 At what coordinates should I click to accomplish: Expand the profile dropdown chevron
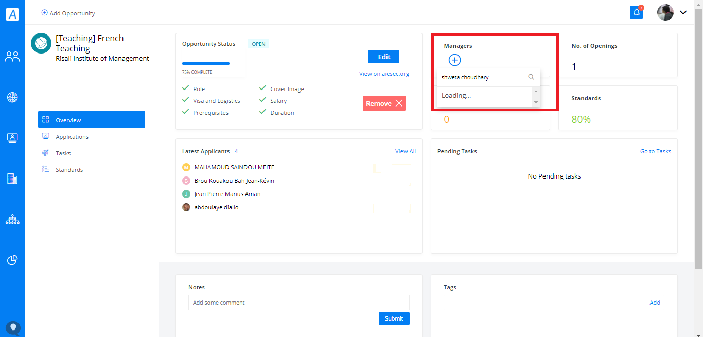pyautogui.click(x=683, y=13)
